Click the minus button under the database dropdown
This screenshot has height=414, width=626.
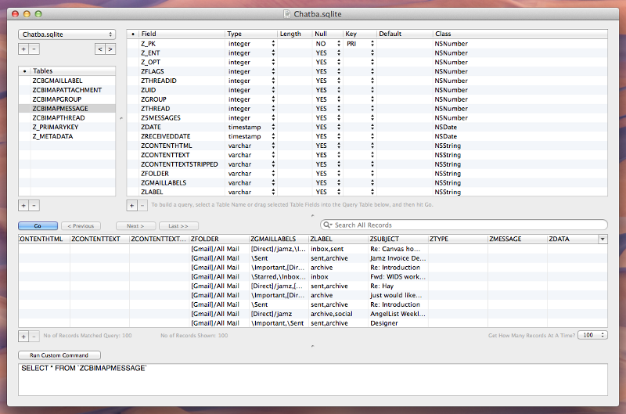[x=33, y=49]
